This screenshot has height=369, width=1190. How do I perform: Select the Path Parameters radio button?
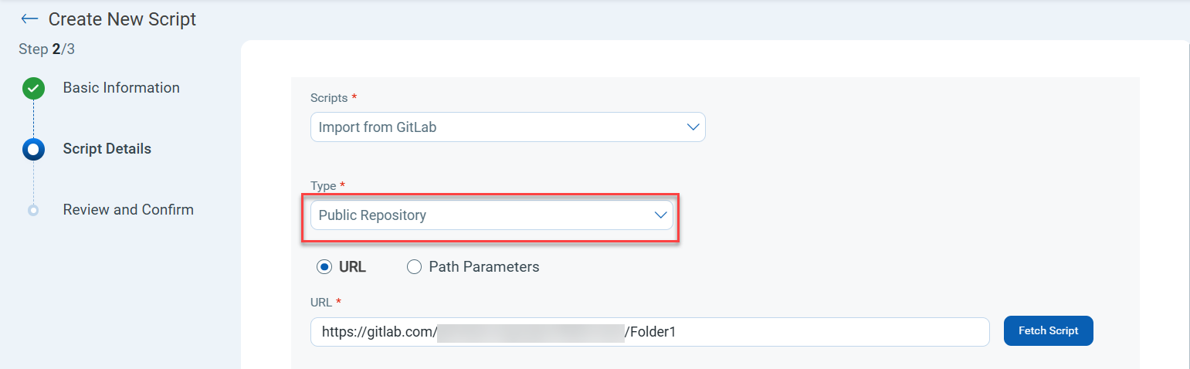pyautogui.click(x=415, y=267)
